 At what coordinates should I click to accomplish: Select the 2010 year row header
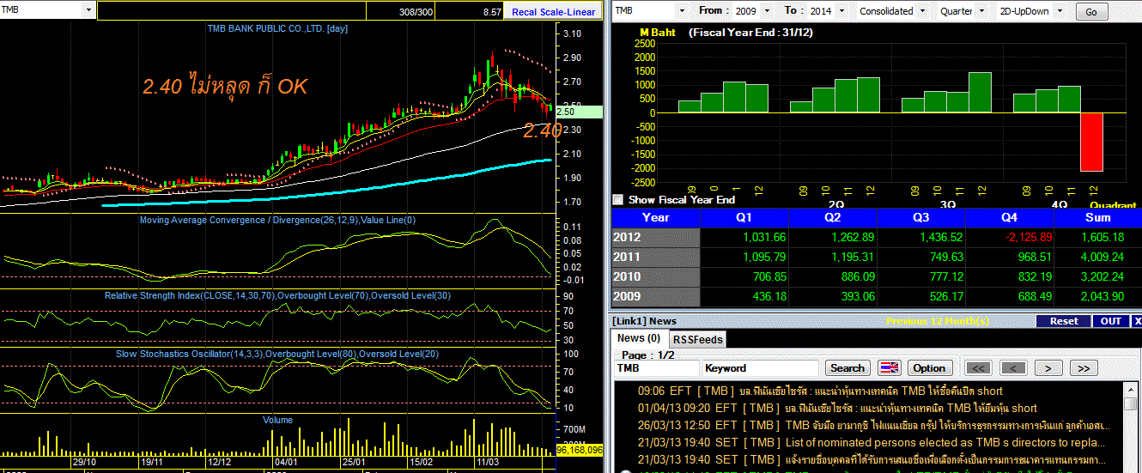(655, 276)
